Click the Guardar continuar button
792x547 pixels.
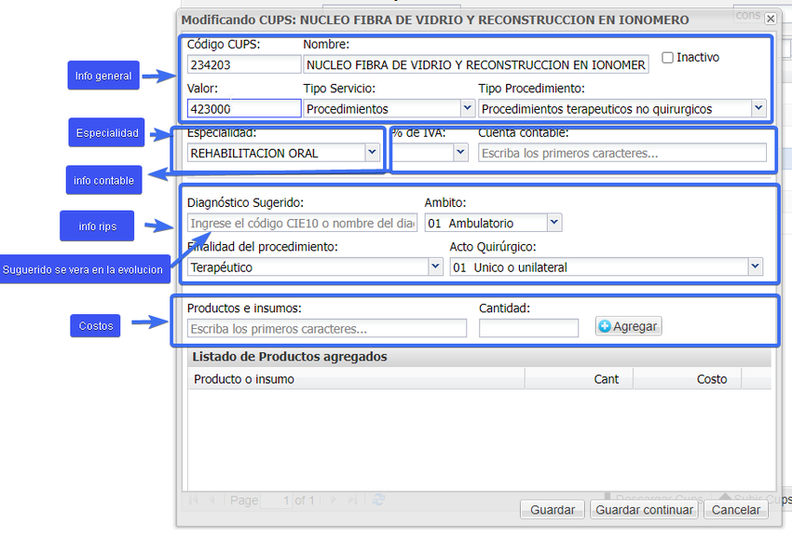[644, 510]
